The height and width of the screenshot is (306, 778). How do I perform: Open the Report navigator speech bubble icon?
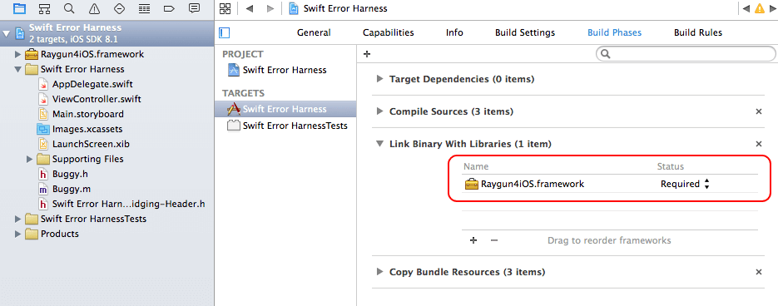[195, 8]
